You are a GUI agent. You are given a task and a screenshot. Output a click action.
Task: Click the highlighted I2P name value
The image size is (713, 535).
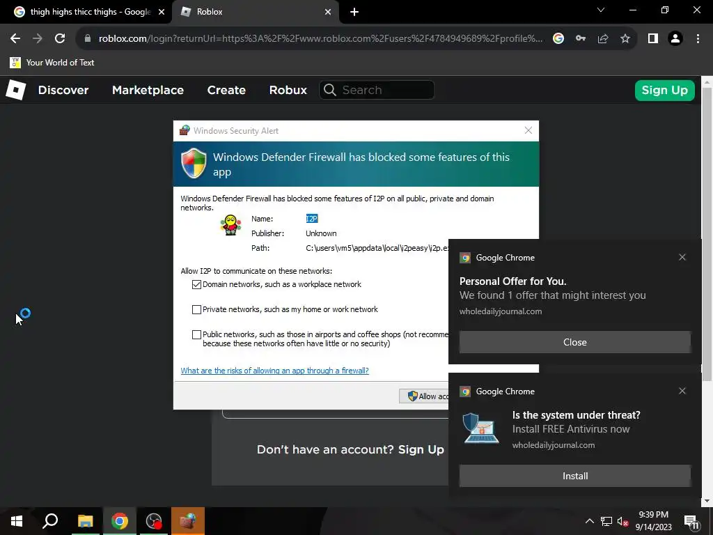311,219
